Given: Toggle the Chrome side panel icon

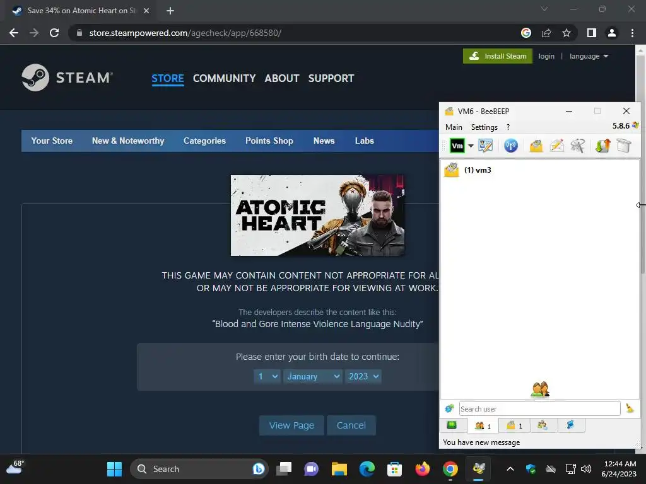Looking at the screenshot, I should [592, 33].
